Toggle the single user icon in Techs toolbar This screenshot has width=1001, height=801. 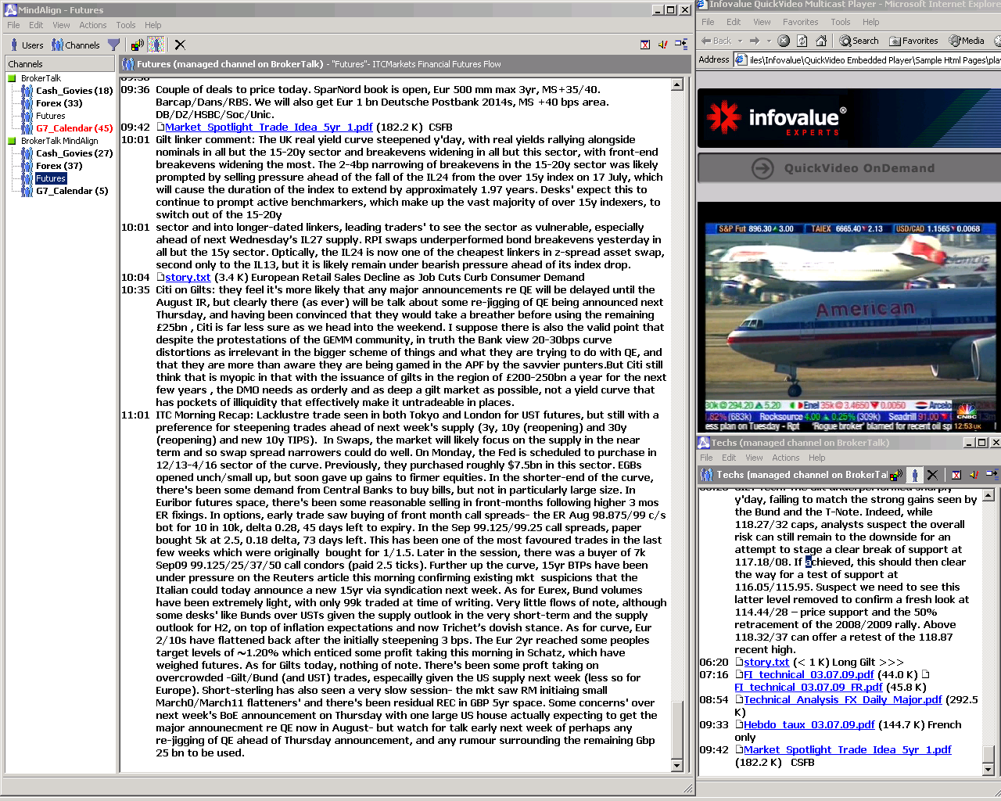914,475
